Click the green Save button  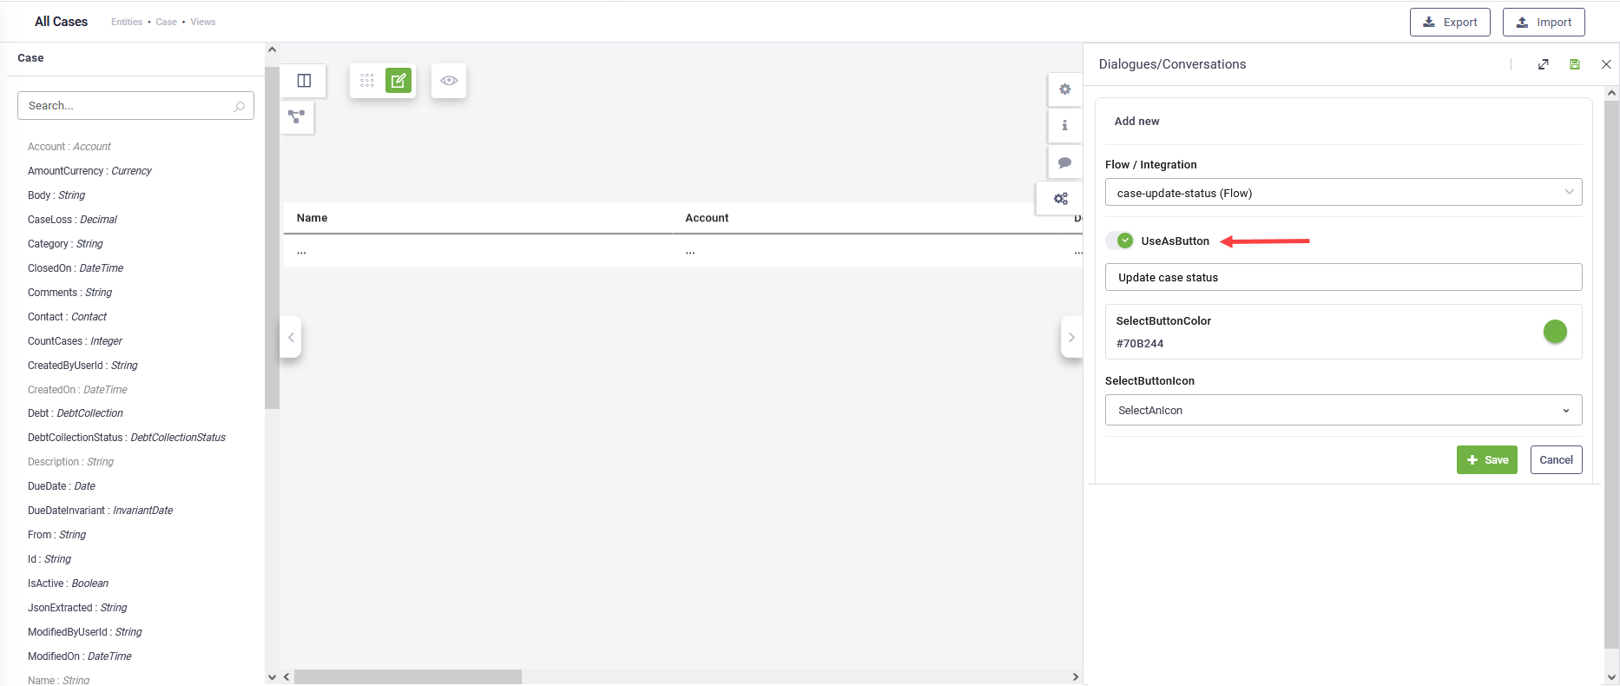[1486, 460]
